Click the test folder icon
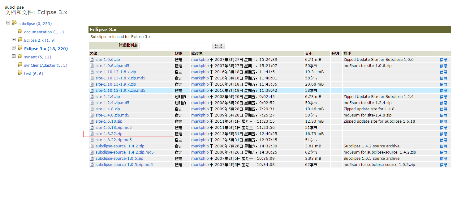457x199 pixels. coord(20,73)
